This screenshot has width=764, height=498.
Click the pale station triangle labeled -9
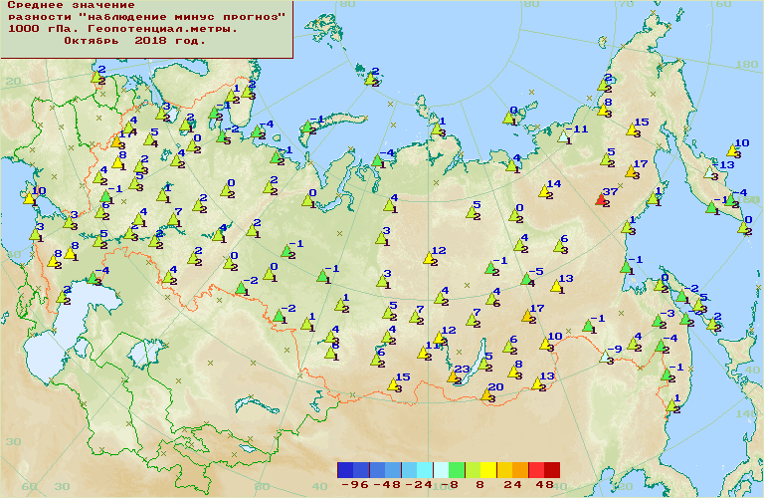tap(605, 357)
